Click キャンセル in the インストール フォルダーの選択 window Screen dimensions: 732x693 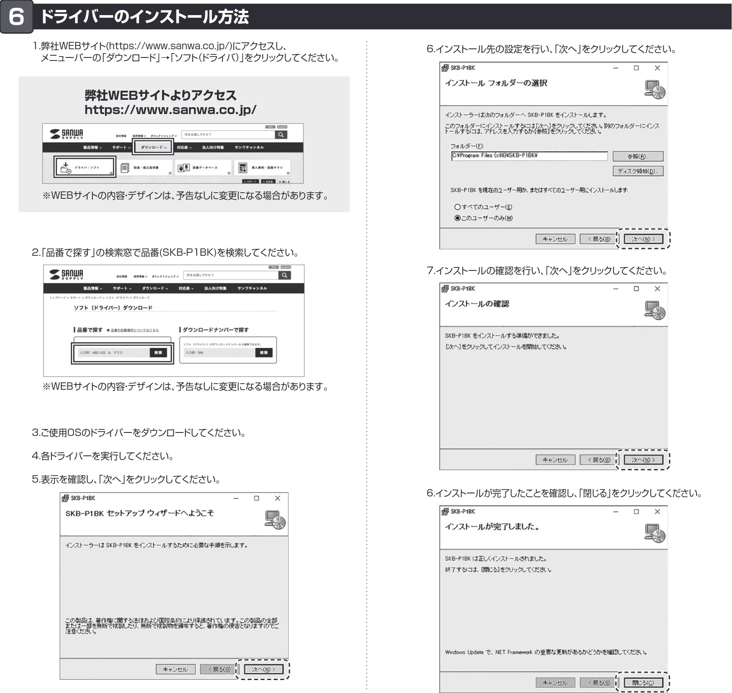pos(555,239)
